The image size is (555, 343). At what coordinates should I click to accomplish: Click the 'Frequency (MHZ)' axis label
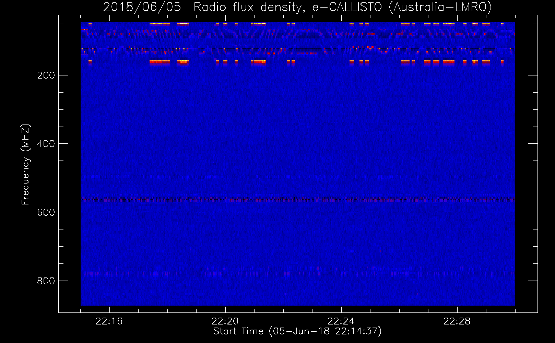[25, 164]
